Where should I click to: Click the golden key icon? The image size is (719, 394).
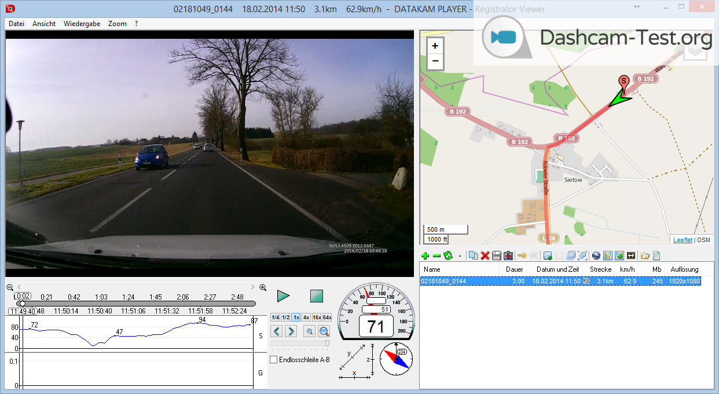pos(522,256)
